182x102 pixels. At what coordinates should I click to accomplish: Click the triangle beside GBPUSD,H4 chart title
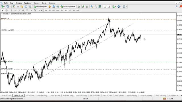pos(1,14)
